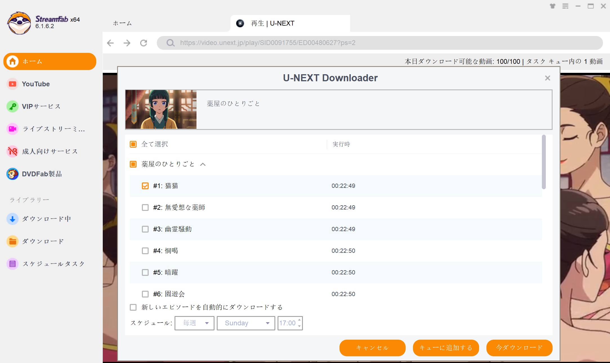This screenshot has height=363, width=610.
Task: Check episode #5: 暗躍
Action: (x=145, y=272)
